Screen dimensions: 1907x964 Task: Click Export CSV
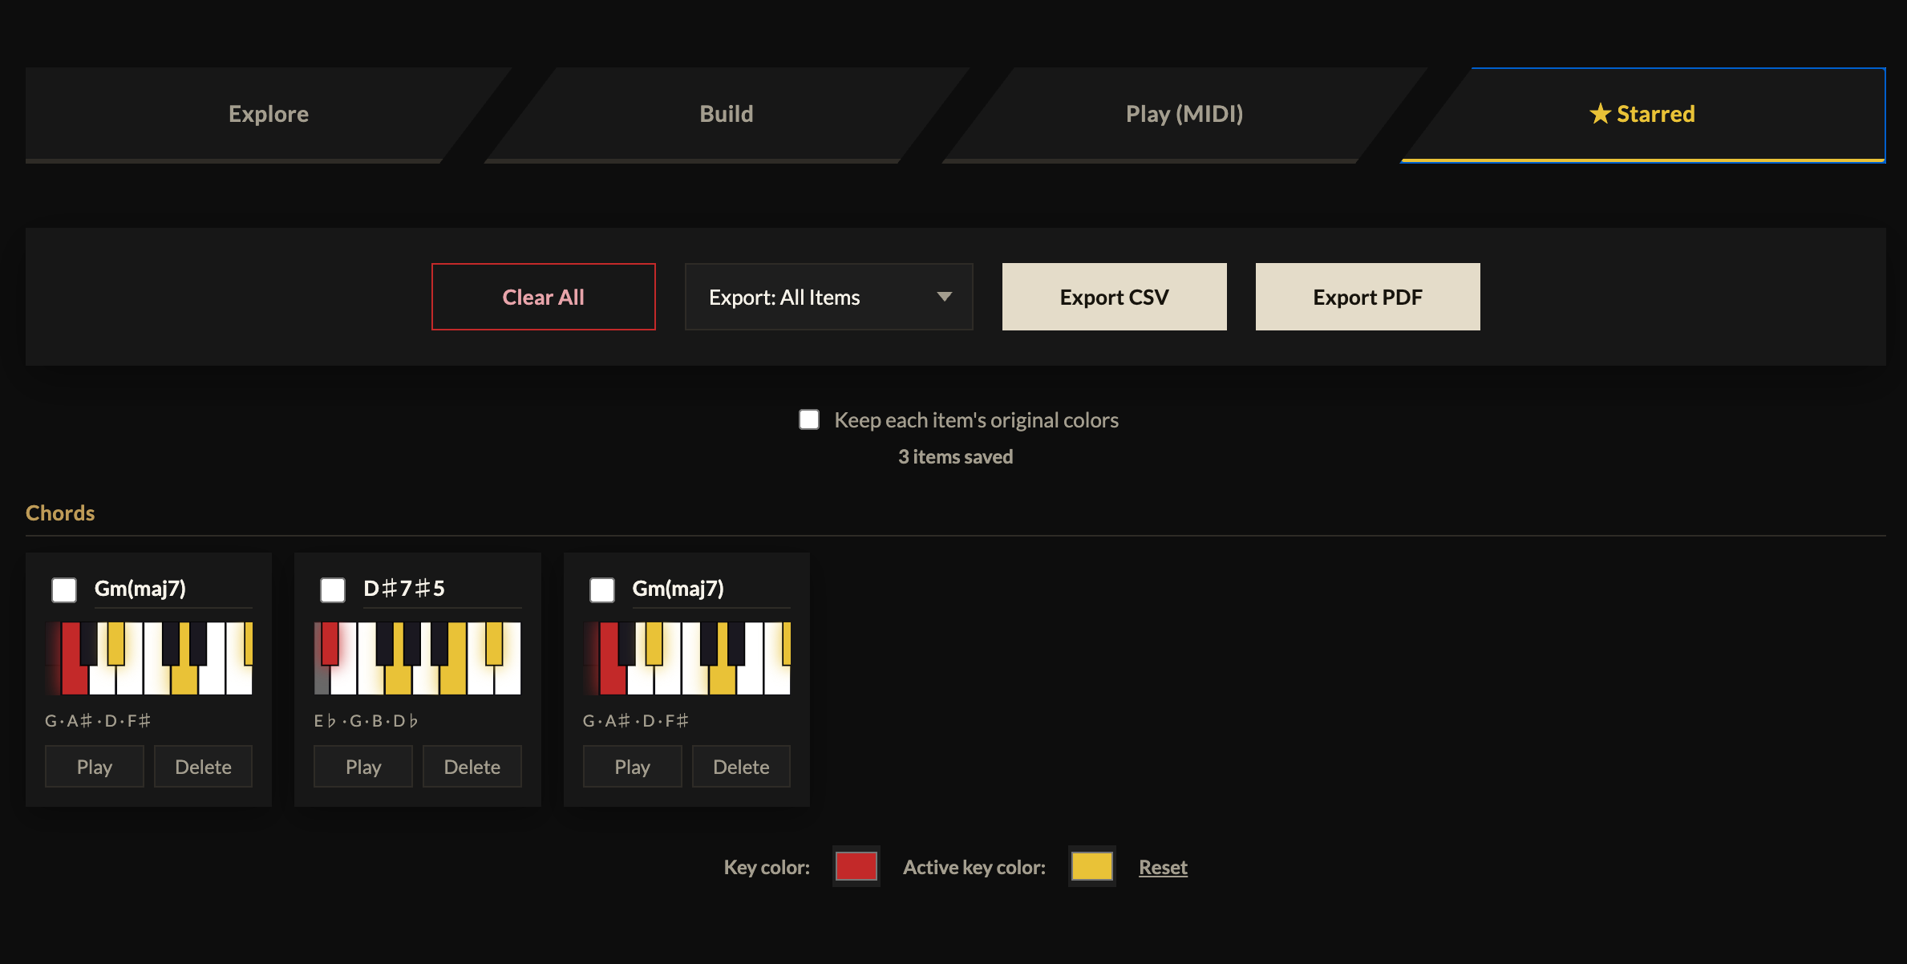1115,297
